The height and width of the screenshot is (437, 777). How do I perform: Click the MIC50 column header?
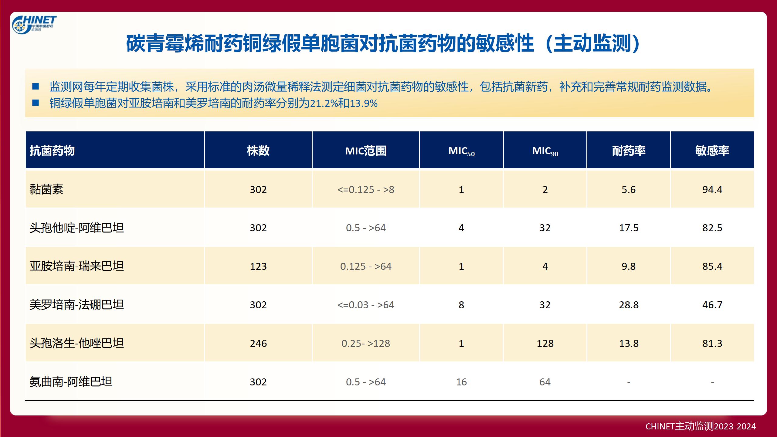coord(461,151)
